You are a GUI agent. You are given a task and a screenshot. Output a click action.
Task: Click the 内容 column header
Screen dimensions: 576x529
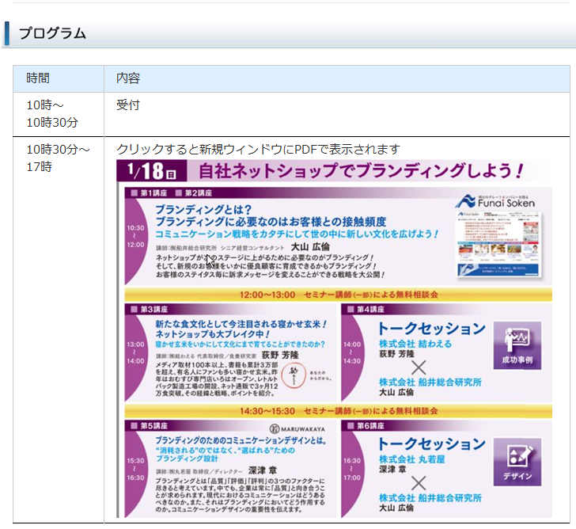[x=128, y=78]
